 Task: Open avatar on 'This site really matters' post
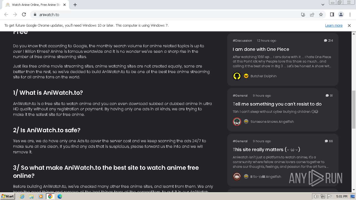(x=237, y=177)
